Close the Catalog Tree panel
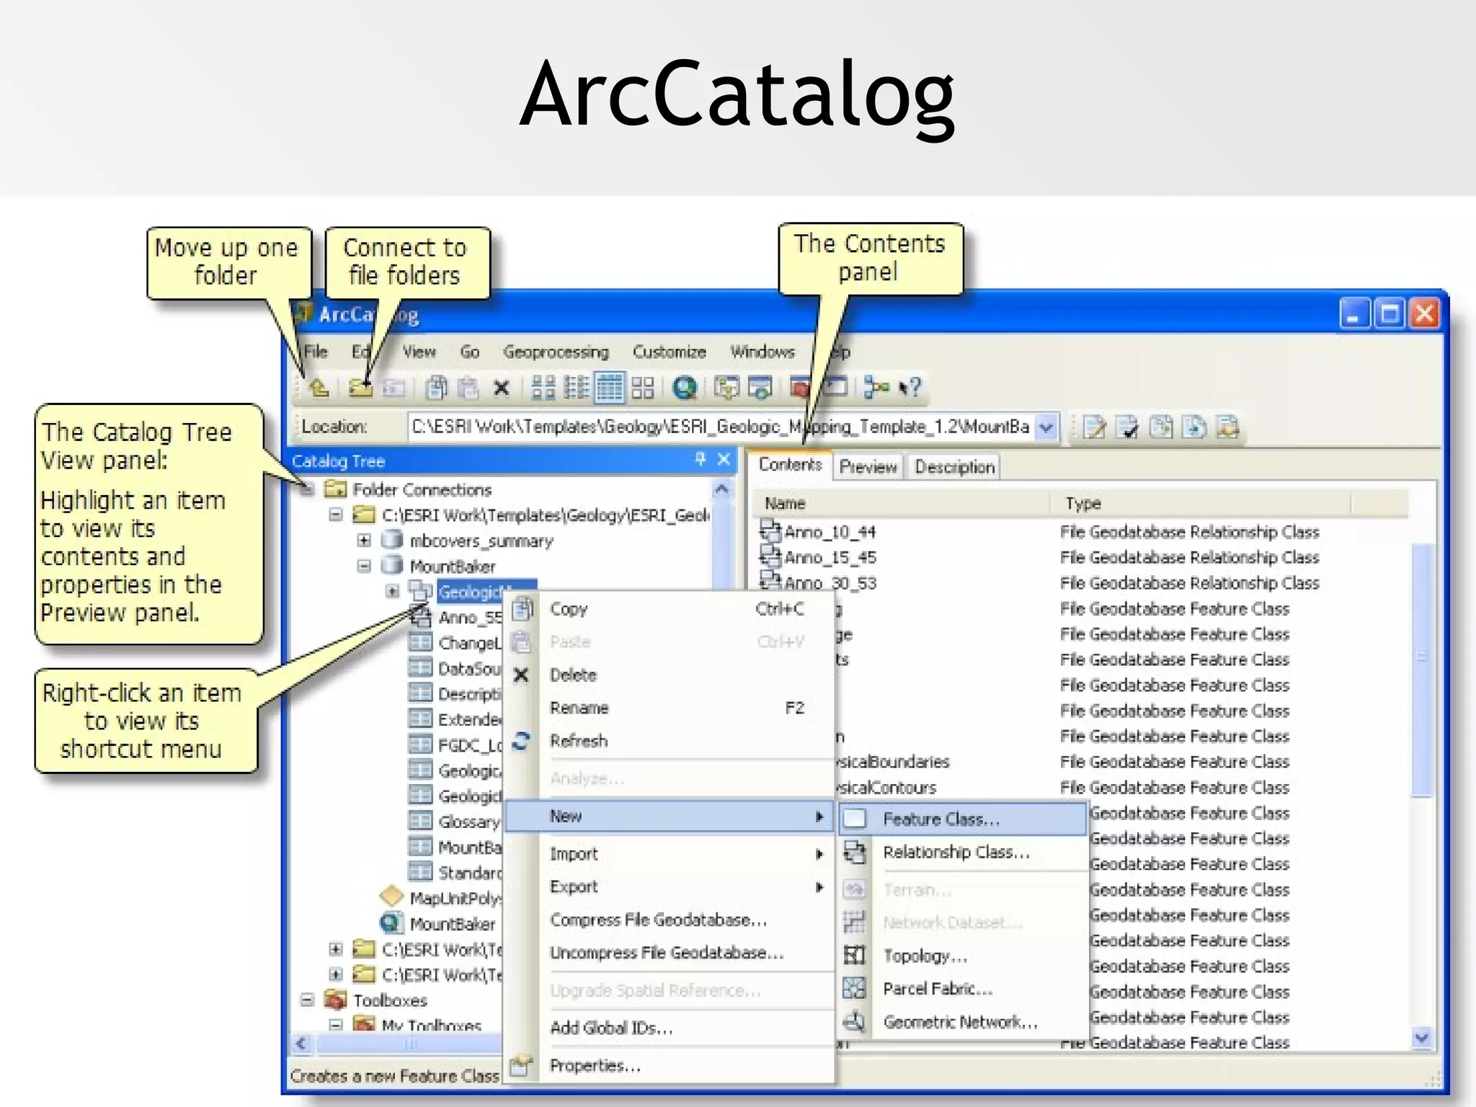Image resolution: width=1476 pixels, height=1107 pixels. [x=724, y=459]
